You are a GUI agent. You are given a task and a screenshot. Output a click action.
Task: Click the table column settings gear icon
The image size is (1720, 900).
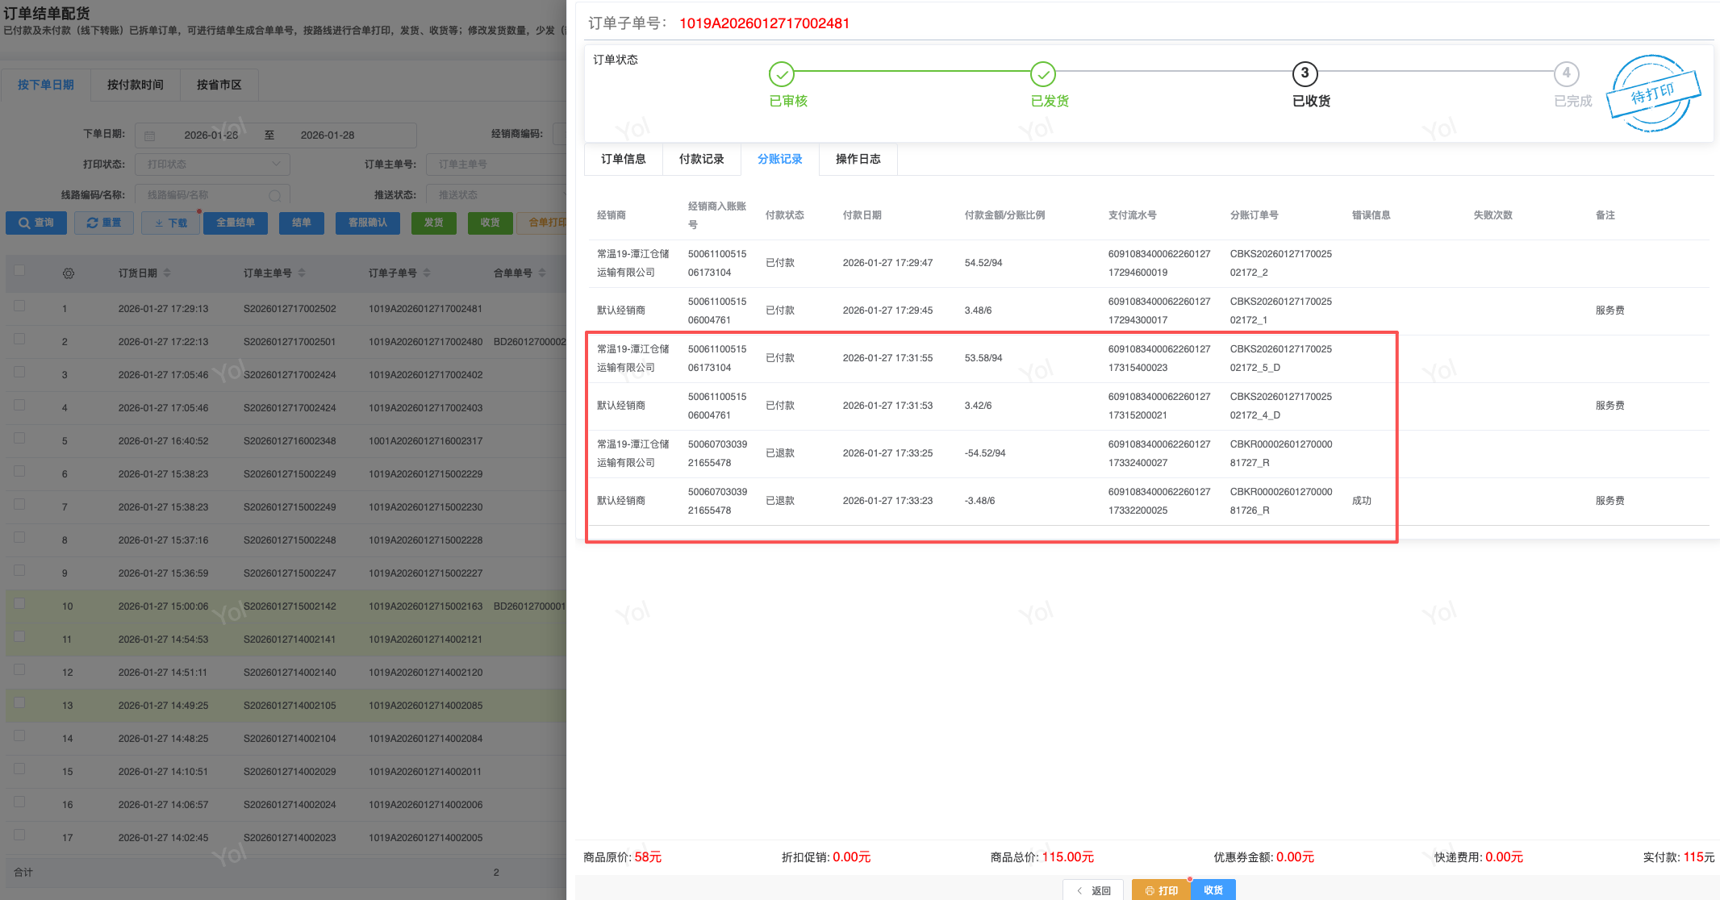click(x=69, y=273)
